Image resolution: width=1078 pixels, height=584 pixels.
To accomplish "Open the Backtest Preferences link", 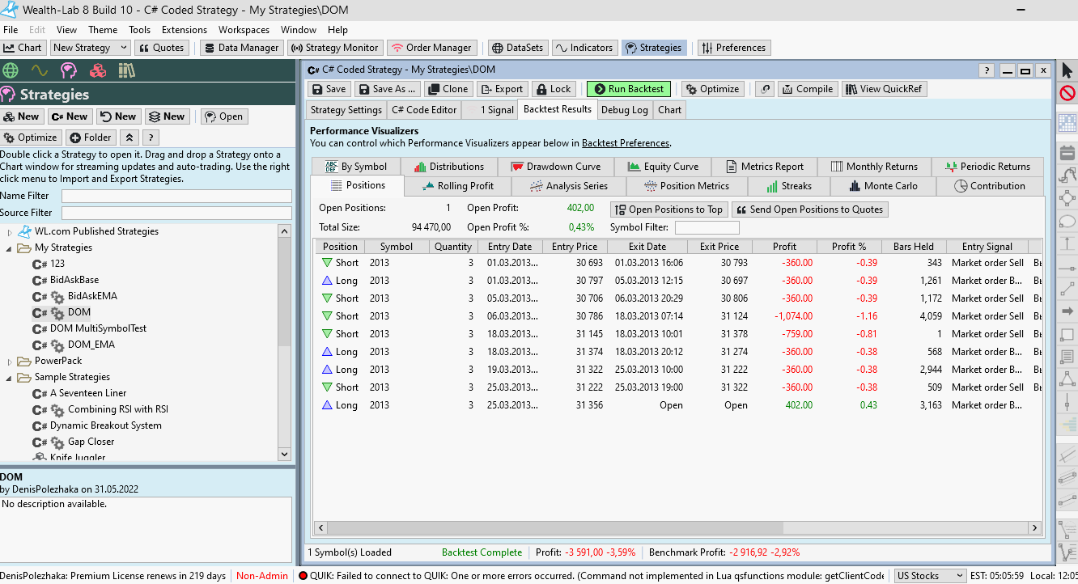I will [x=625, y=143].
